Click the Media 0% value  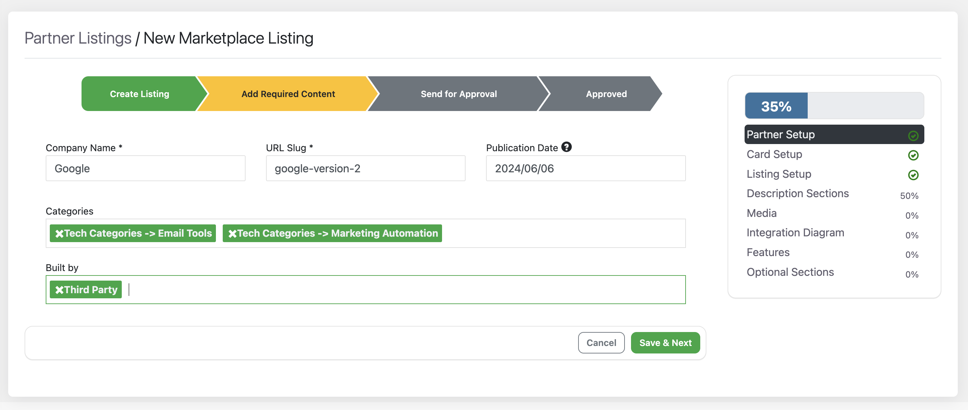click(912, 216)
